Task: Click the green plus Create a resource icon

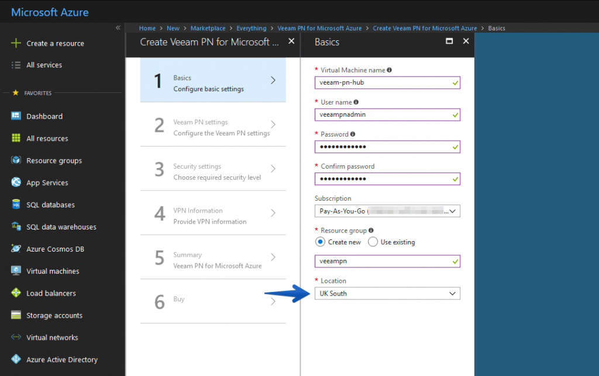Action: (x=16, y=43)
